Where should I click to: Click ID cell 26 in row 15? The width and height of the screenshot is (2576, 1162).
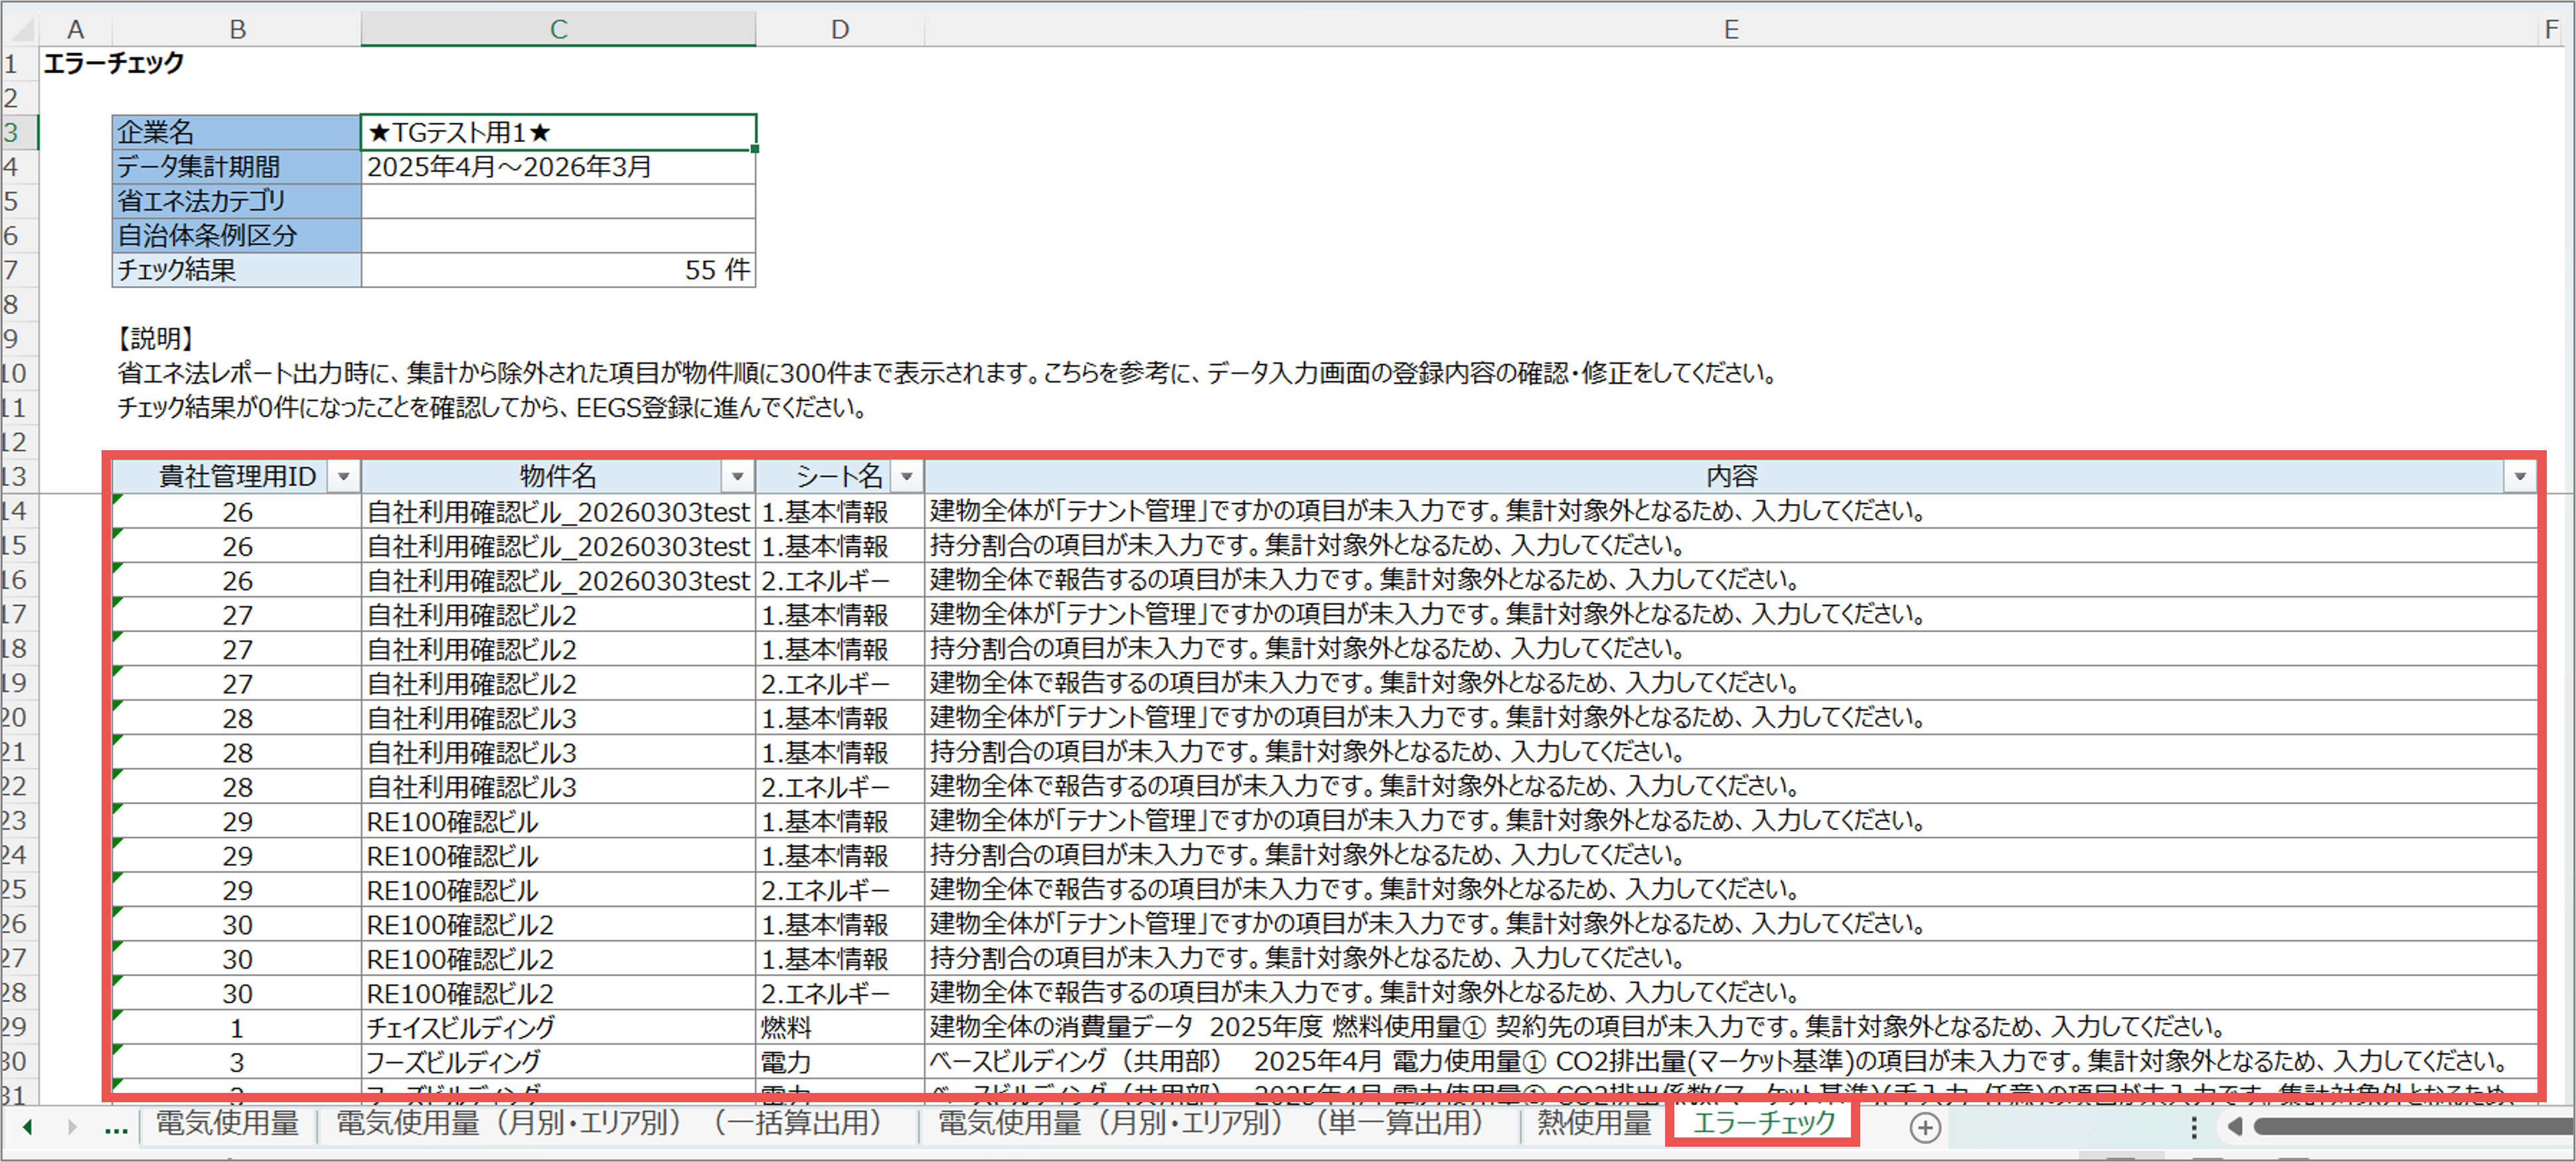237,546
